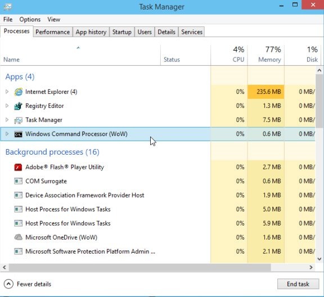Minimize the Task Manager window
Screen dimensions: 324x297
pyautogui.click(x=281, y=6)
